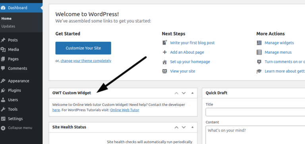Click the Quick Draft heading

(x=216, y=93)
